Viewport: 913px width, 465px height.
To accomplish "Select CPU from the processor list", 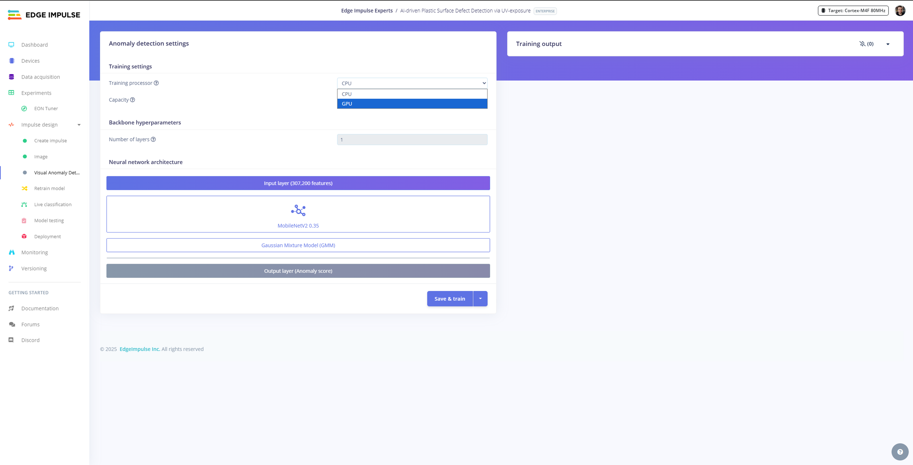I will coord(412,94).
